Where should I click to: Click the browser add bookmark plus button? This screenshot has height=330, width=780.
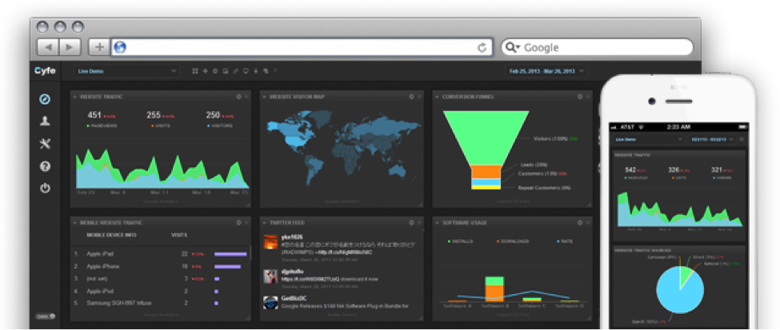99,47
